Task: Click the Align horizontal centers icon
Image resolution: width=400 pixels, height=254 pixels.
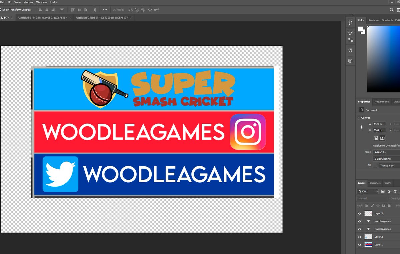Action: [47, 10]
